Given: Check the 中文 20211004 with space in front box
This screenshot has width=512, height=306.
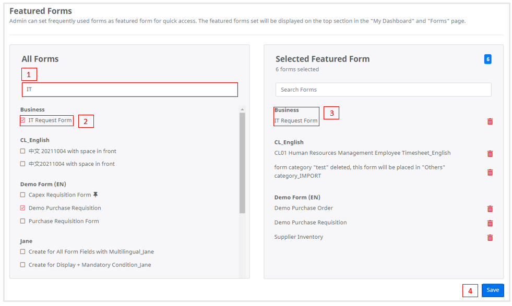Looking at the screenshot, I should click(x=22, y=151).
